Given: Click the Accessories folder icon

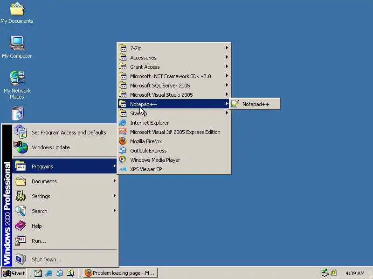Looking at the screenshot, I should point(123,57).
